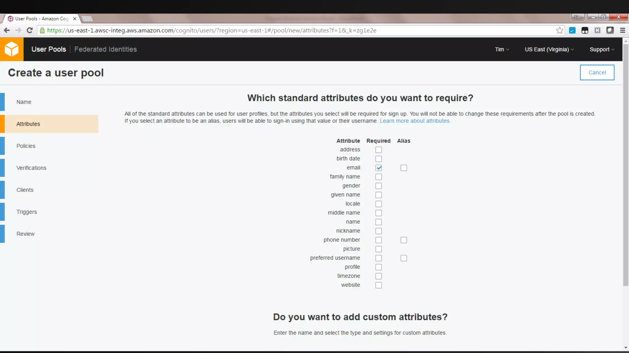Switch to Federated Identities
The width and height of the screenshot is (629, 353).
105,49
